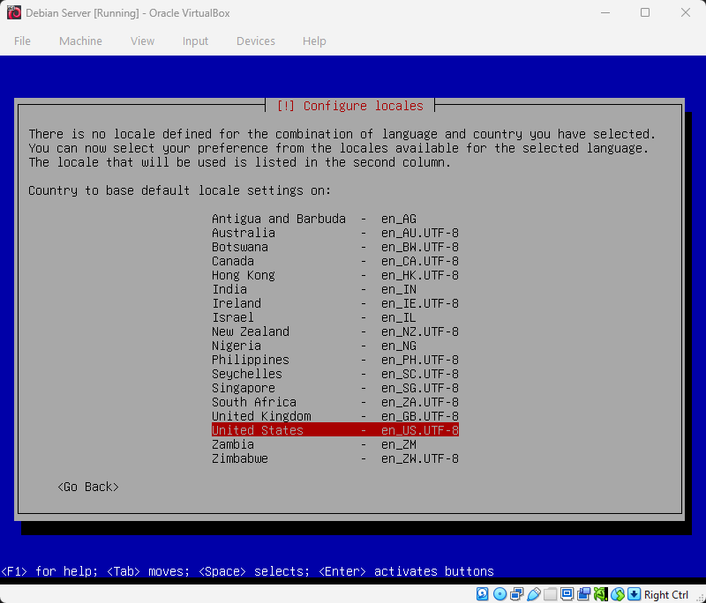Click the keyboard capture arrow icon
Viewport: 706px width, 603px height.
633,593
